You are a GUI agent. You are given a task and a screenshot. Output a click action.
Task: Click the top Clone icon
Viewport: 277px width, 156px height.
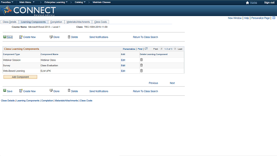(51, 37)
